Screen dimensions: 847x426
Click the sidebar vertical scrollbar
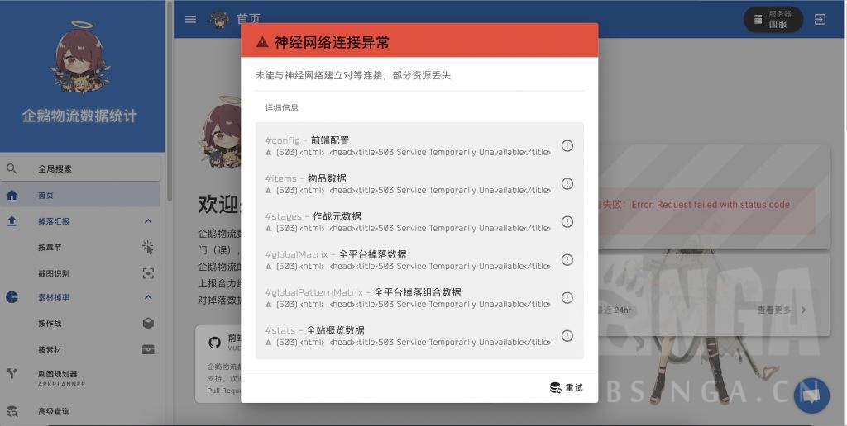[x=169, y=102]
